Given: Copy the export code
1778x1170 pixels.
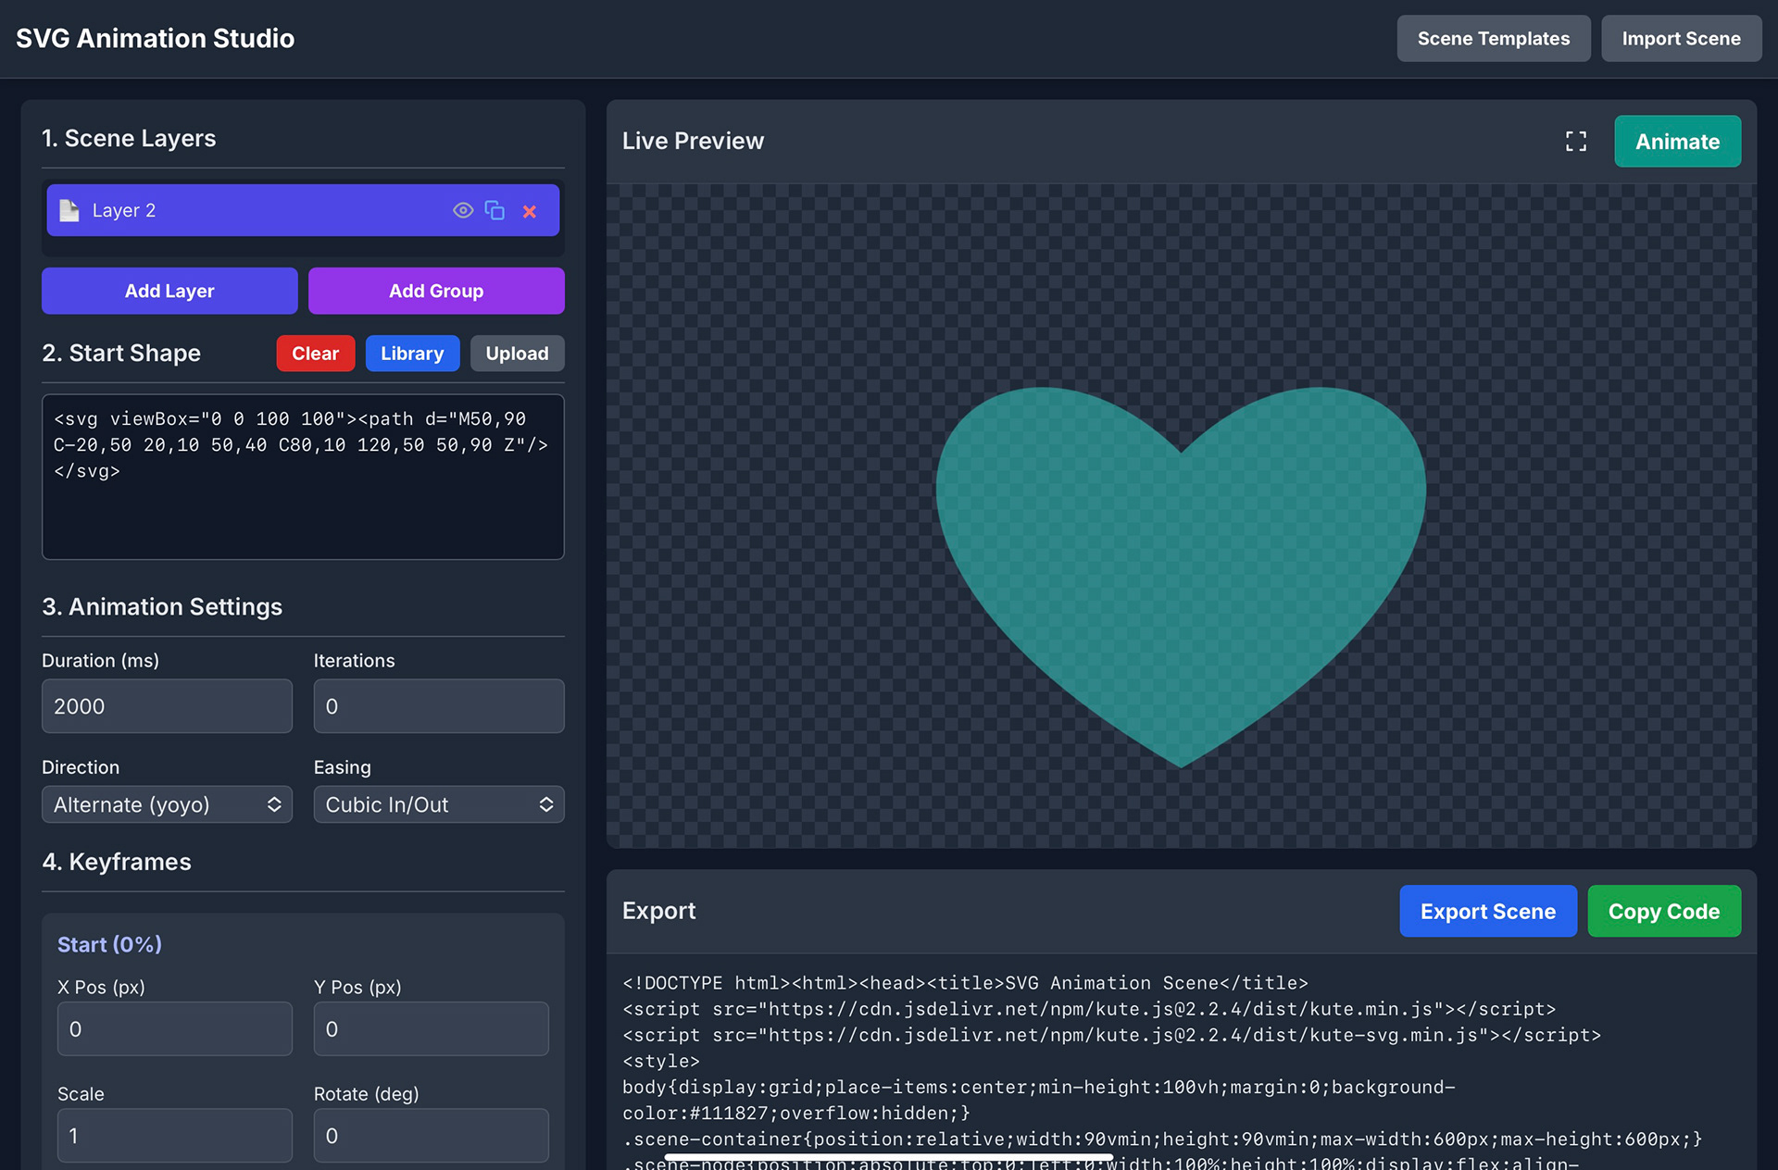Looking at the screenshot, I should pos(1663,912).
